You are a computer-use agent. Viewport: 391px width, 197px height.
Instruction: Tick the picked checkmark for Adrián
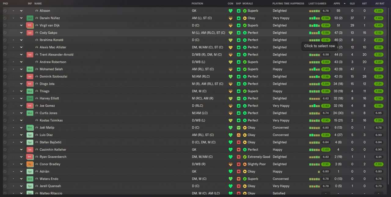pos(5,171)
